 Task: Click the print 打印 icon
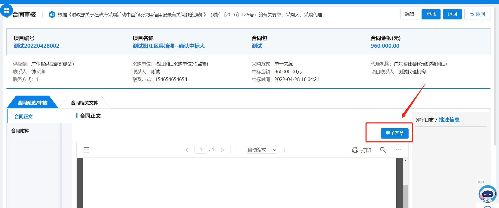[362, 150]
